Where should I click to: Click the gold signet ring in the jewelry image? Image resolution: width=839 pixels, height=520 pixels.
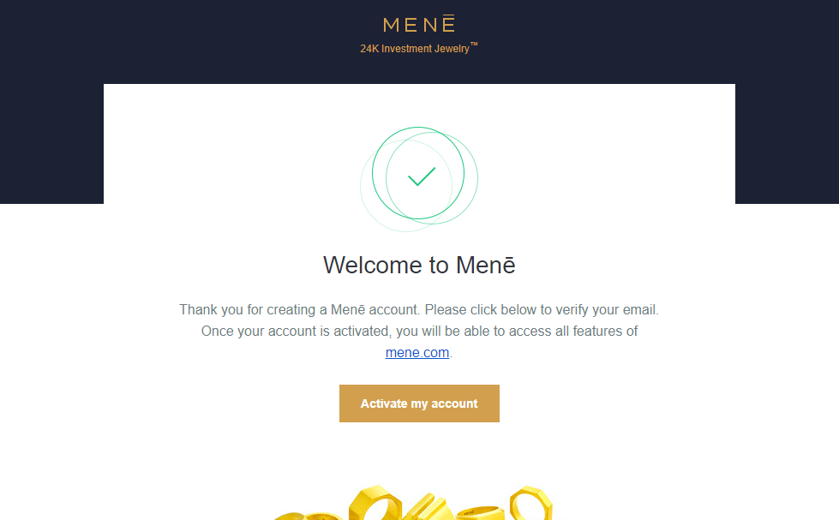click(x=480, y=512)
